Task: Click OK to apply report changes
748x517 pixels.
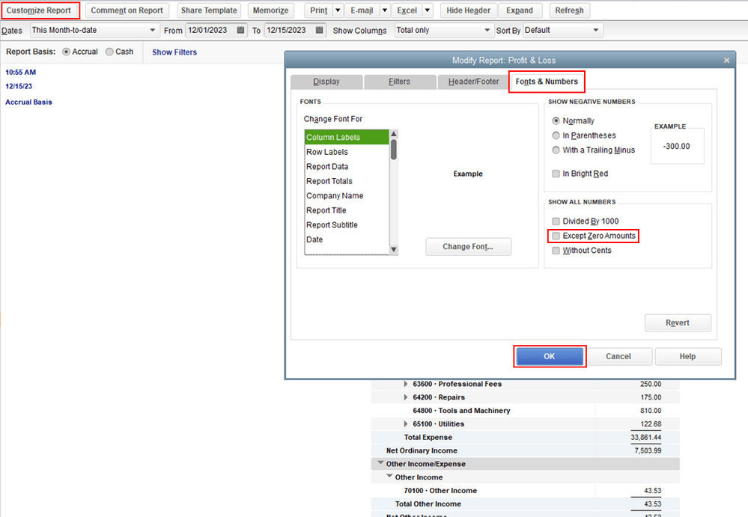Action: point(550,356)
